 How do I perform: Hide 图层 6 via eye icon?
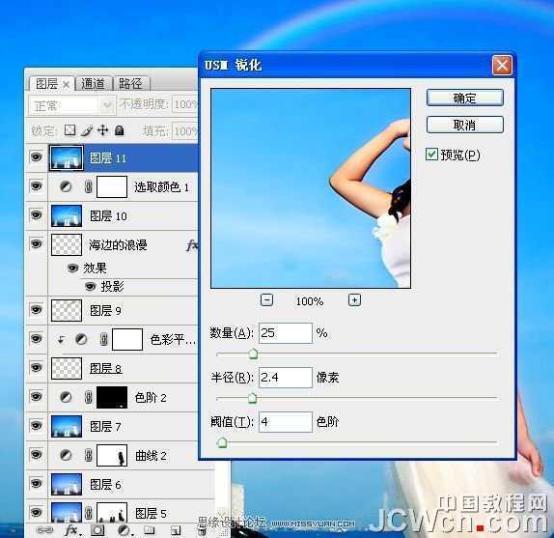tap(36, 484)
